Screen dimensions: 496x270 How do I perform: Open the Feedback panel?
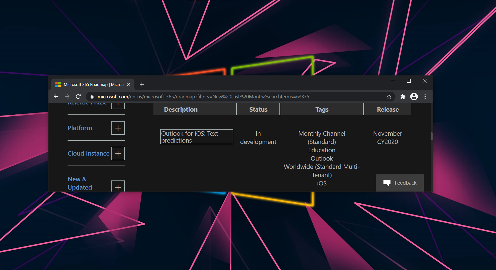(x=400, y=183)
